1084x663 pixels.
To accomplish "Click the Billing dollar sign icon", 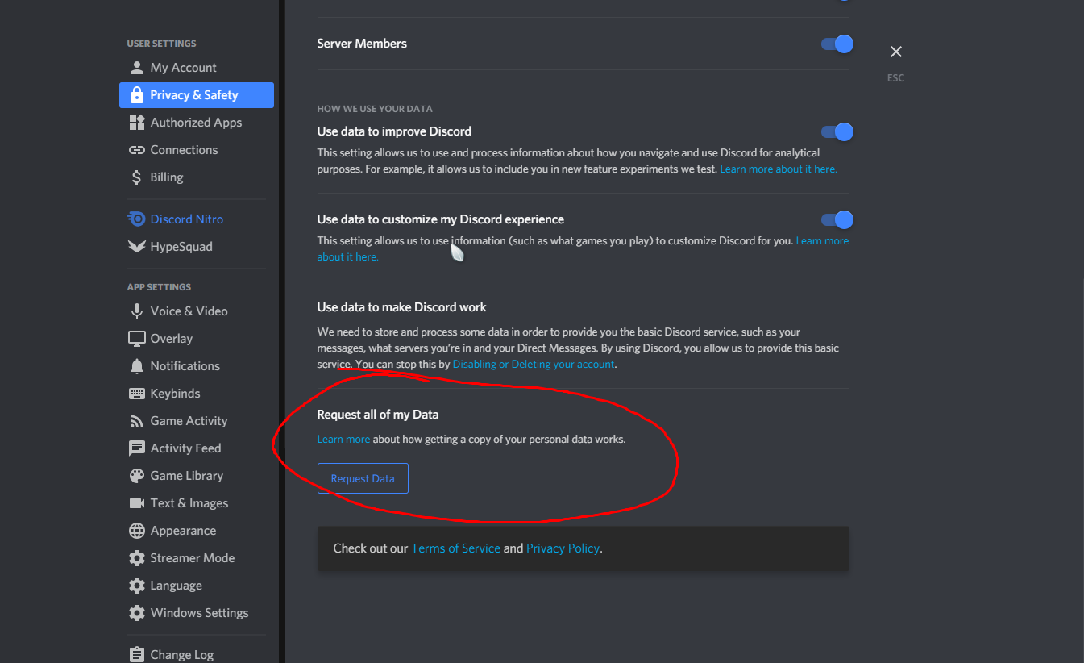I will [137, 177].
